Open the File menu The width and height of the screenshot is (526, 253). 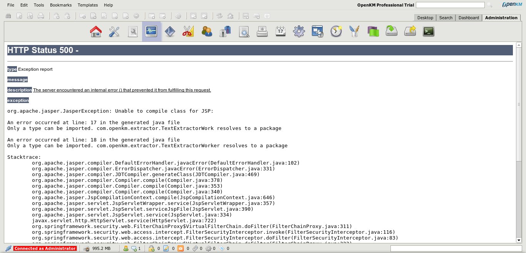11,5
